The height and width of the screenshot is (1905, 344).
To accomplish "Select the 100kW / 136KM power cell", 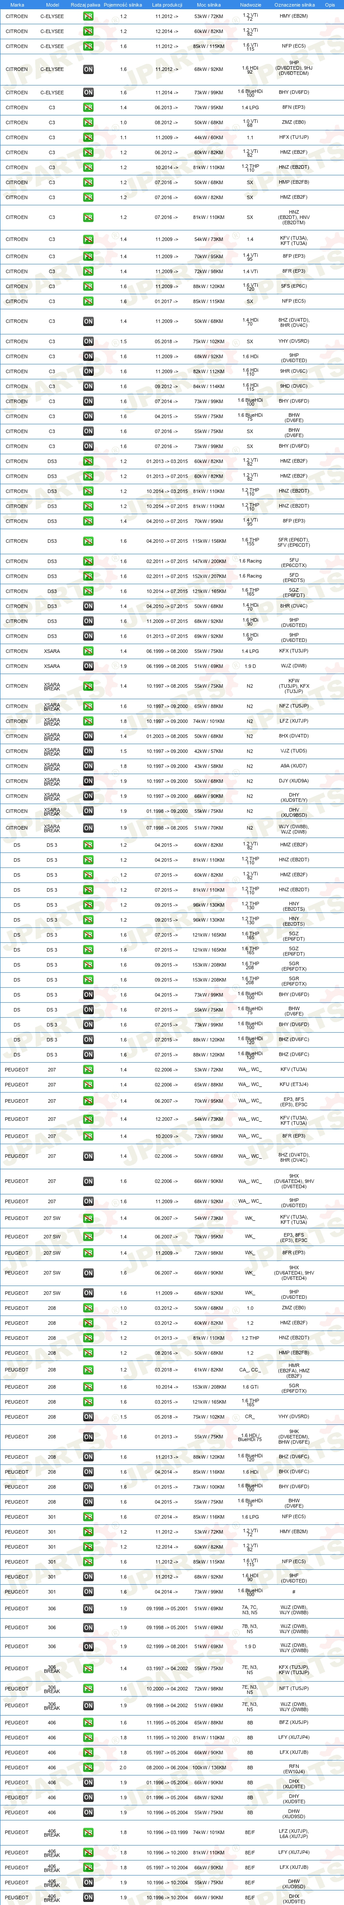I will [x=209, y=1768].
